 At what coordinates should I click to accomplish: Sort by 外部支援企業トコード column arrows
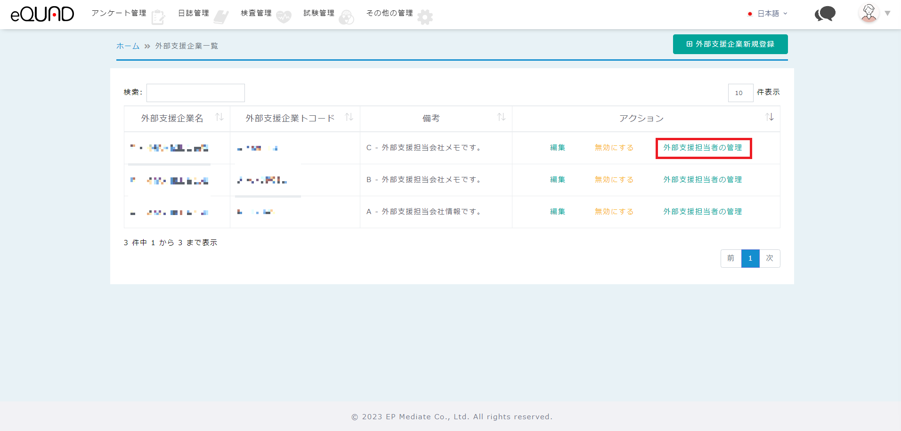pyautogui.click(x=349, y=117)
